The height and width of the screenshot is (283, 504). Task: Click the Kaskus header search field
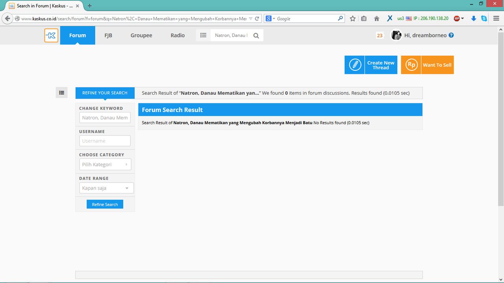[x=231, y=35]
